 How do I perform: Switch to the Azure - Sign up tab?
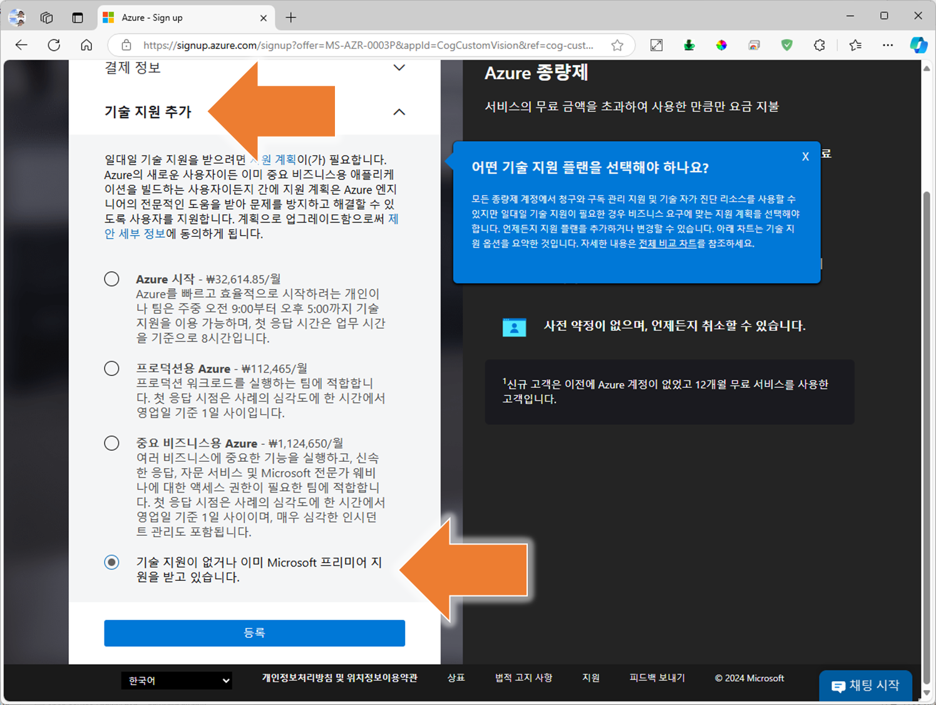(185, 18)
